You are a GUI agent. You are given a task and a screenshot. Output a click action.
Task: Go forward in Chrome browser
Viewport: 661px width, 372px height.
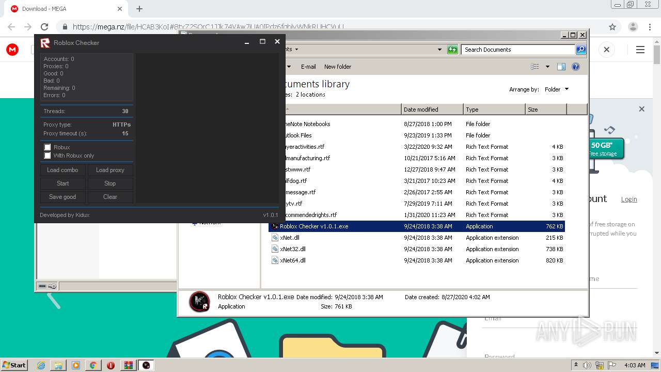point(28,27)
